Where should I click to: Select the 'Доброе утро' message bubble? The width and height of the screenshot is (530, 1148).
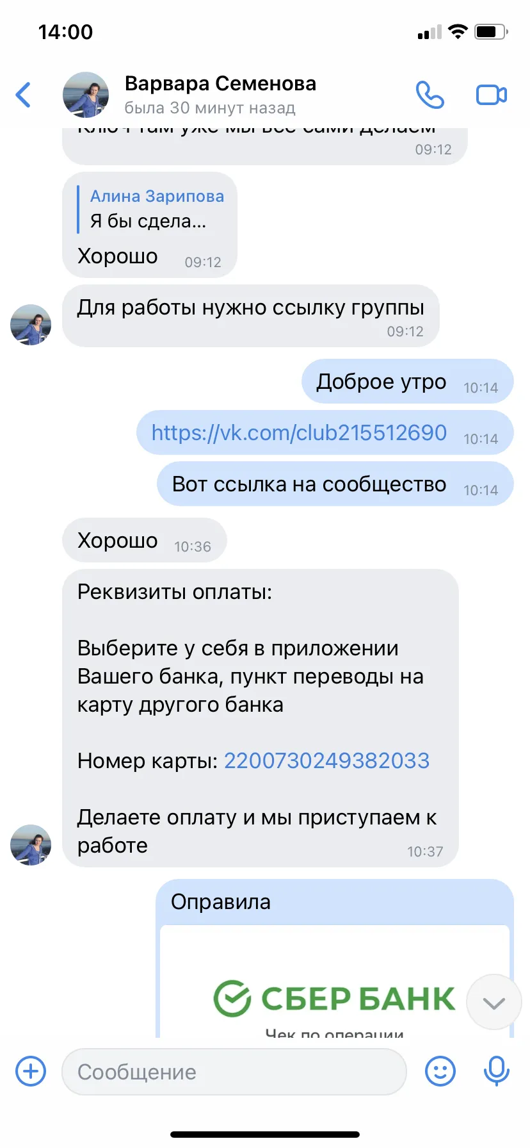(x=407, y=382)
